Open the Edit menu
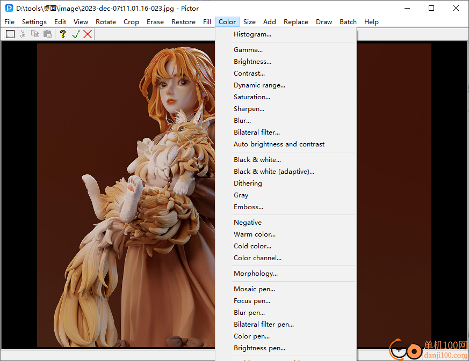Viewport: 469px width, 361px height. click(60, 22)
